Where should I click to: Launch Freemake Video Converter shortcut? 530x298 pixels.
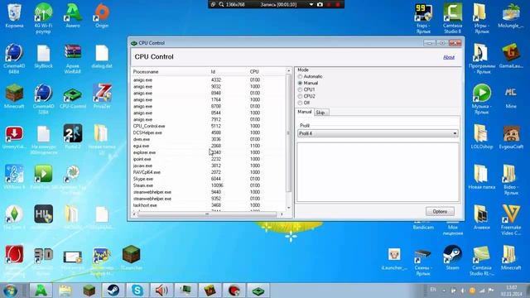pos(511,219)
